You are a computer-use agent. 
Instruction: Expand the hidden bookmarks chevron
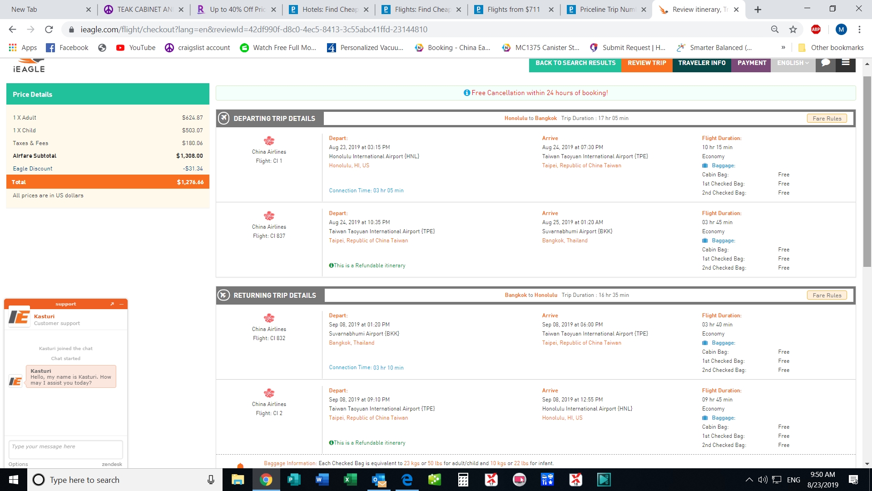click(783, 48)
